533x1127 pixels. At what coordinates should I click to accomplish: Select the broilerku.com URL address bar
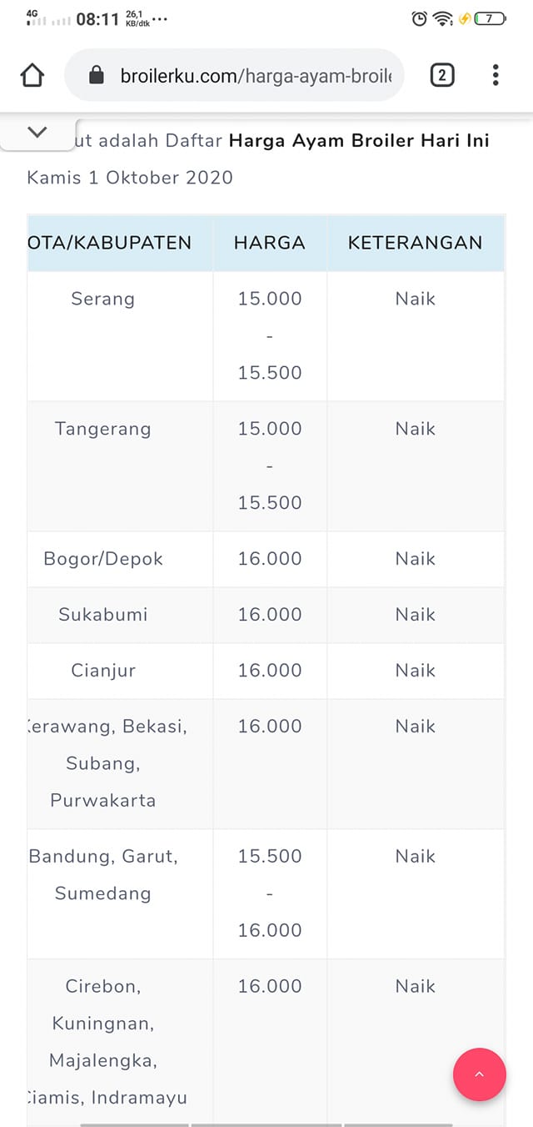click(234, 75)
